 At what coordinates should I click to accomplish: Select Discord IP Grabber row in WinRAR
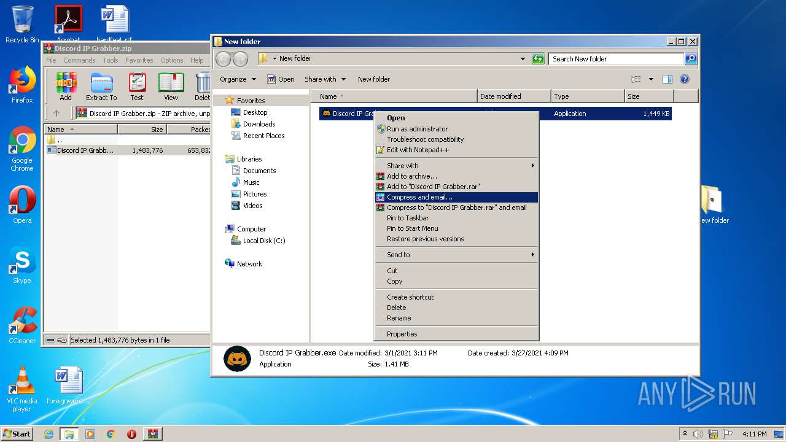coord(128,150)
